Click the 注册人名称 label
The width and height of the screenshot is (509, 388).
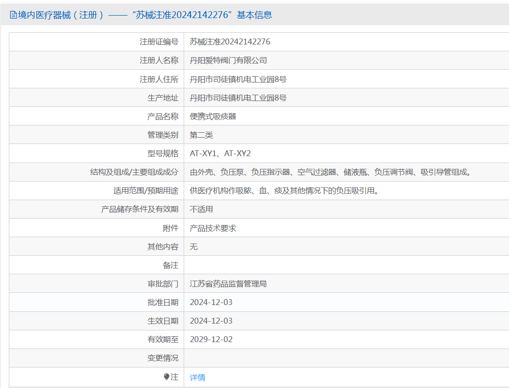click(159, 61)
